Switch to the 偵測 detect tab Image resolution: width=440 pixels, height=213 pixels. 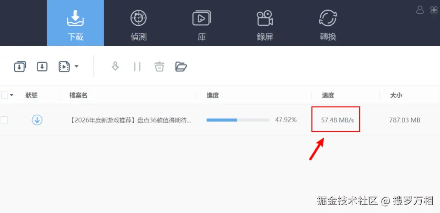[139, 25]
